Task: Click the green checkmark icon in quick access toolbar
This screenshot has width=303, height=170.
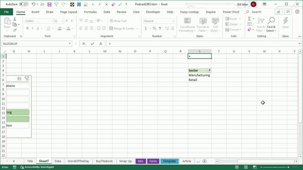Action: (120, 4)
